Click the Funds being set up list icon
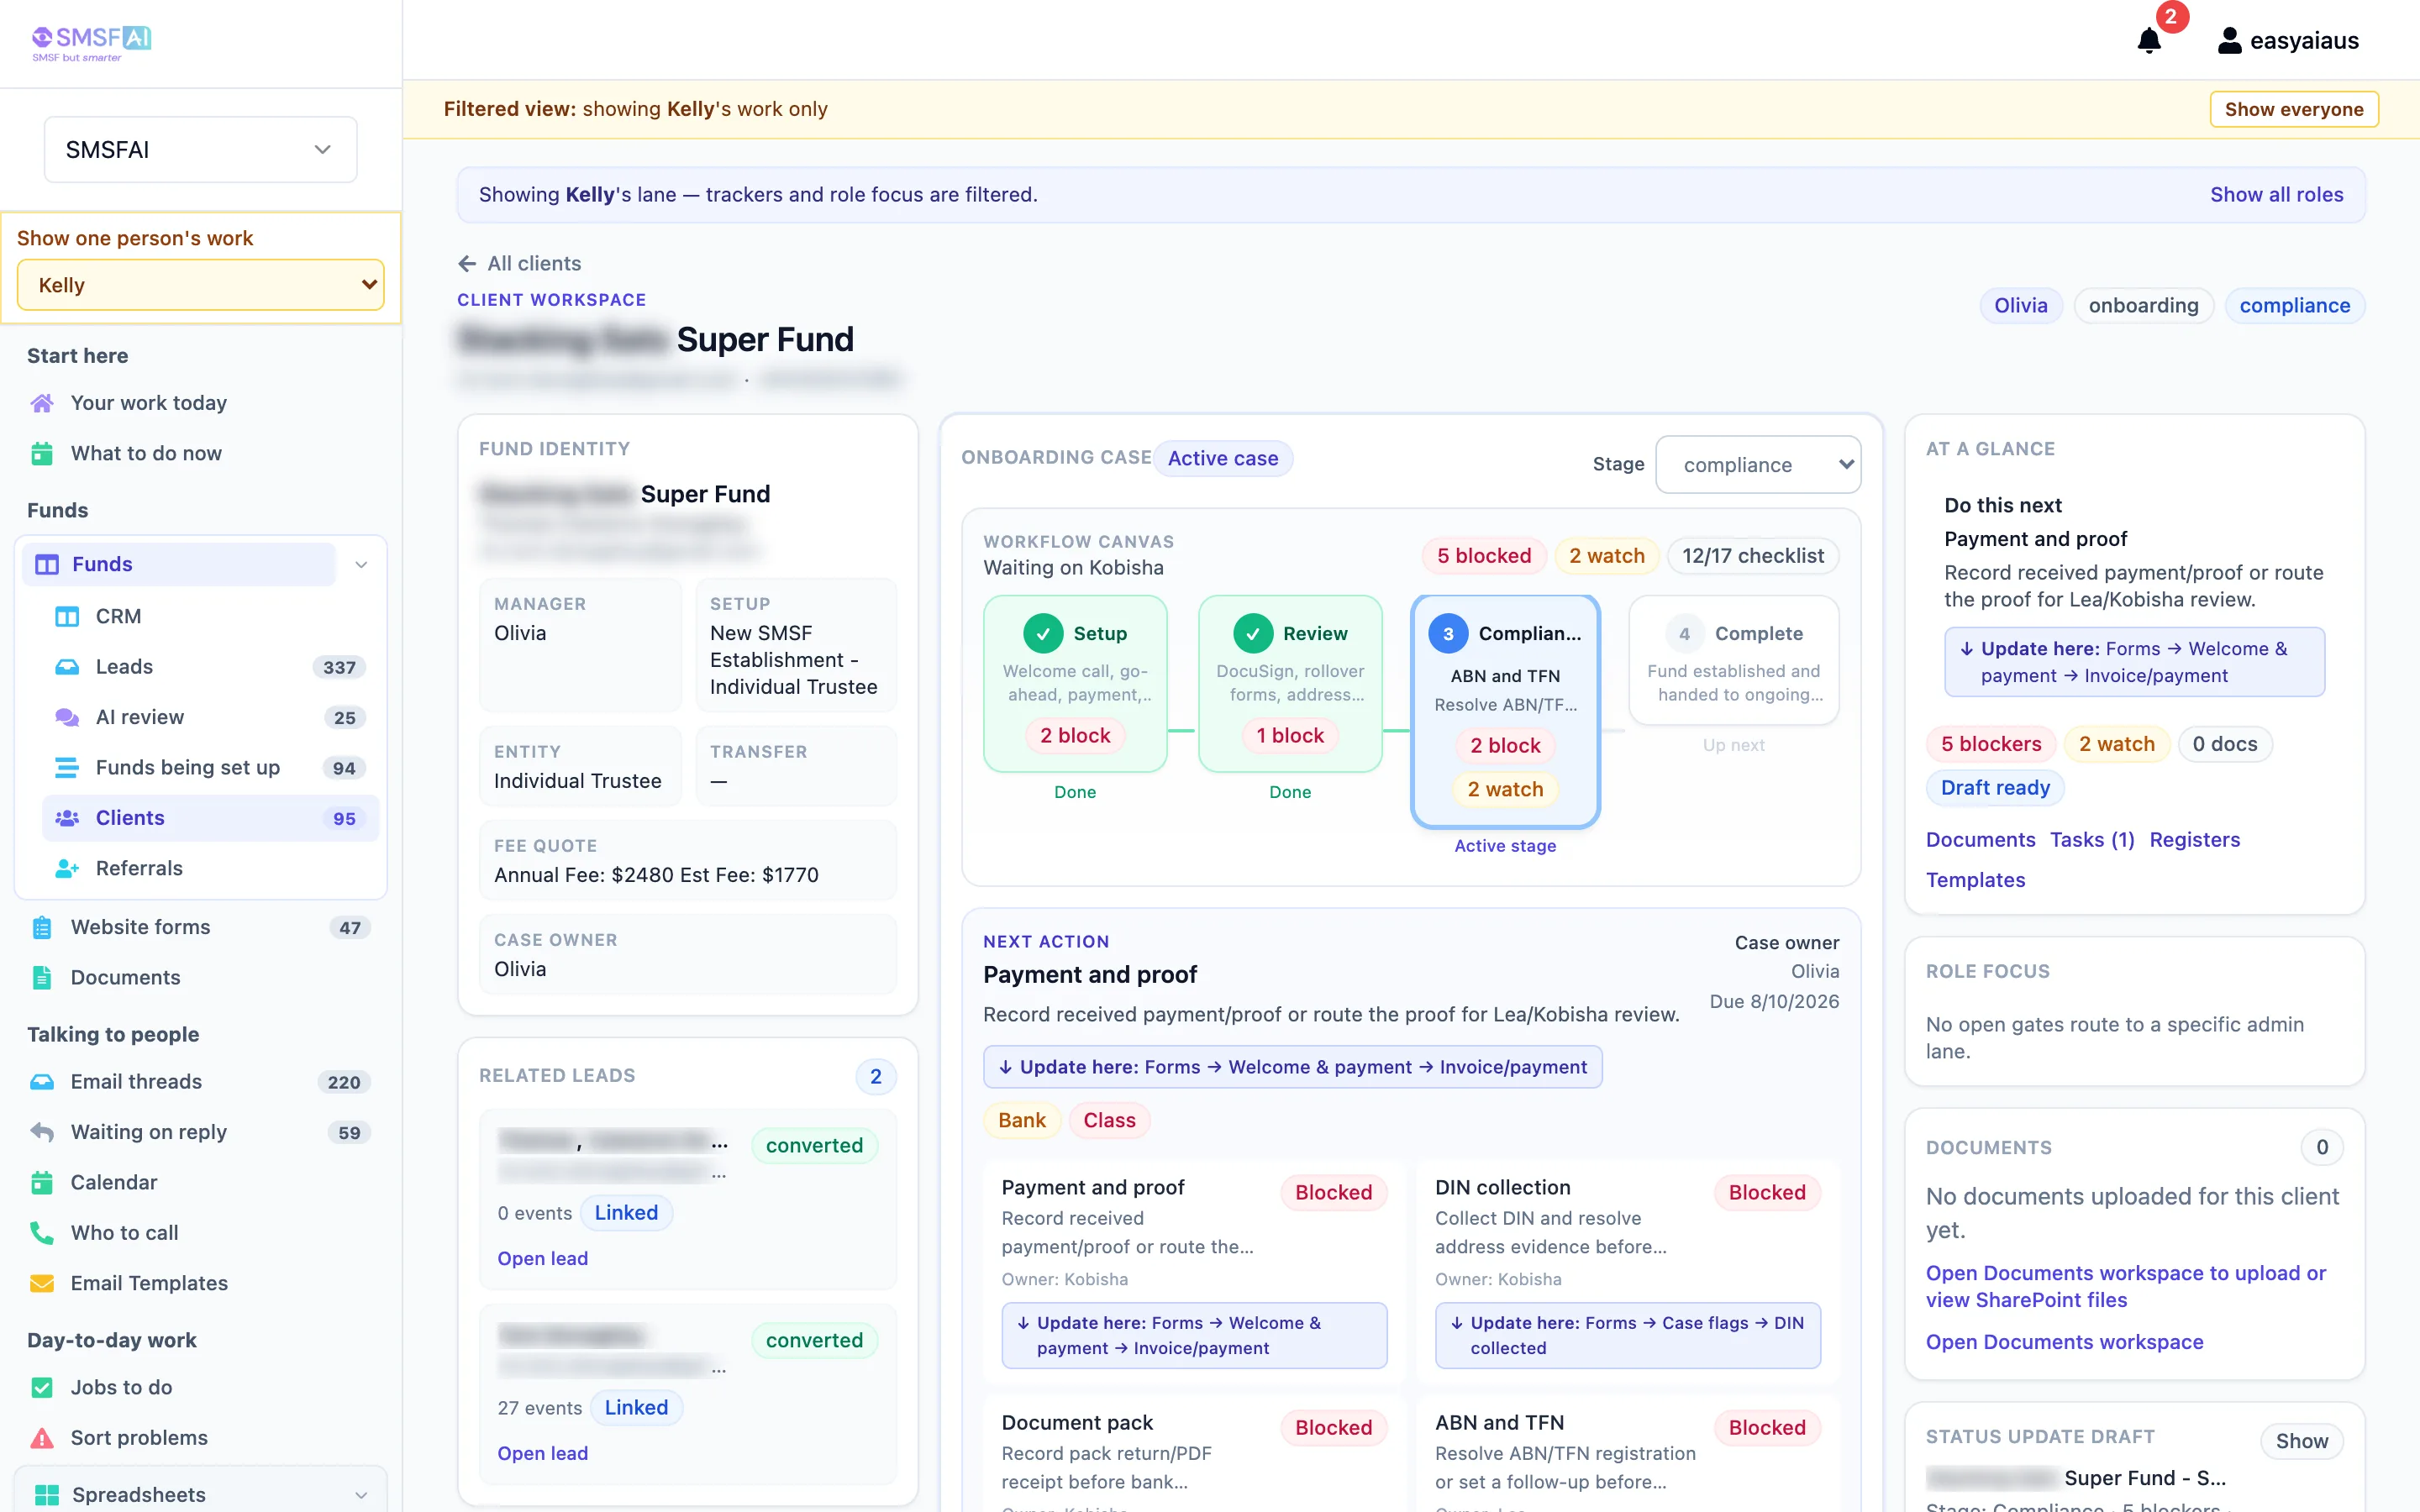 (x=67, y=767)
